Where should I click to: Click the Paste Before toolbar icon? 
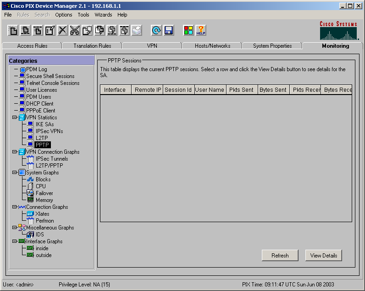(112, 30)
